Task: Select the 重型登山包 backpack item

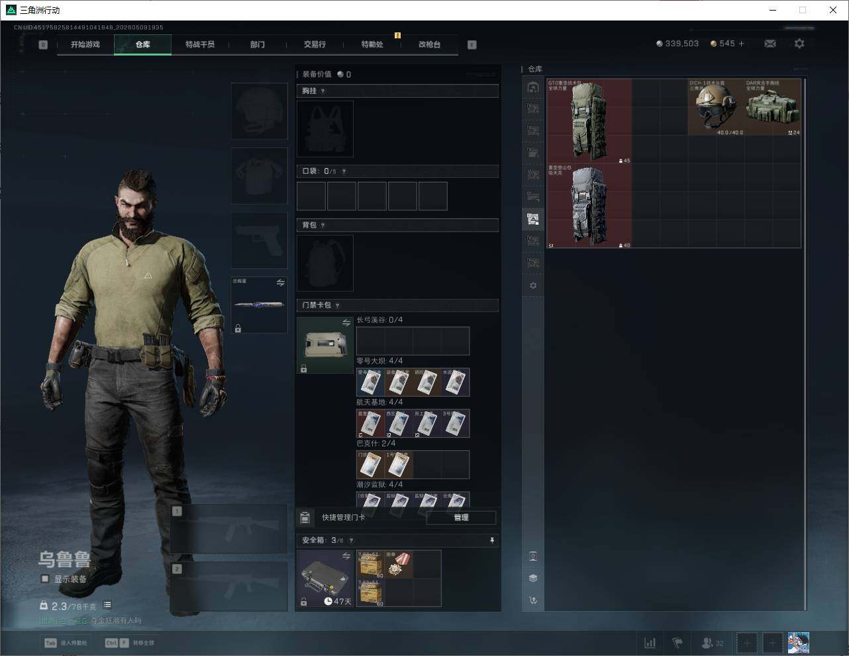Action: coord(589,206)
